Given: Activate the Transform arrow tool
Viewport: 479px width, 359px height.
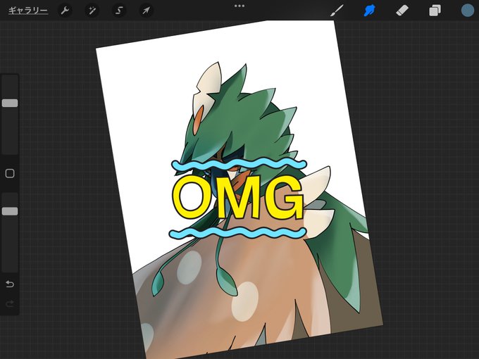Looking at the screenshot, I should (147, 11).
